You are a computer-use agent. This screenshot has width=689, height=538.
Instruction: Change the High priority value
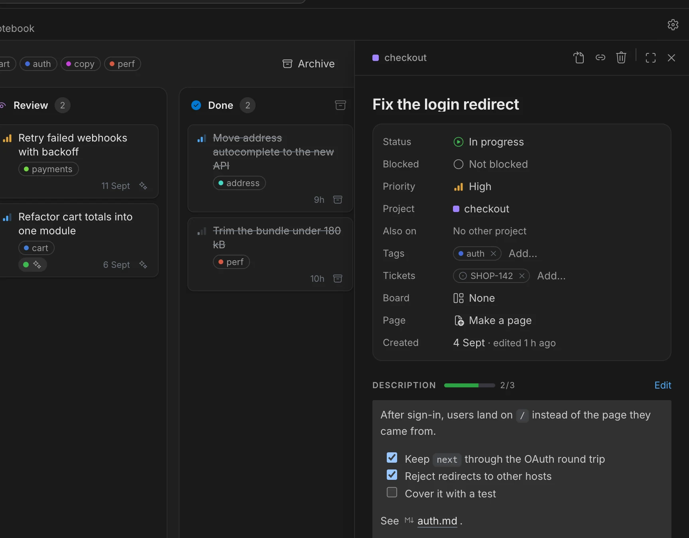coord(472,187)
